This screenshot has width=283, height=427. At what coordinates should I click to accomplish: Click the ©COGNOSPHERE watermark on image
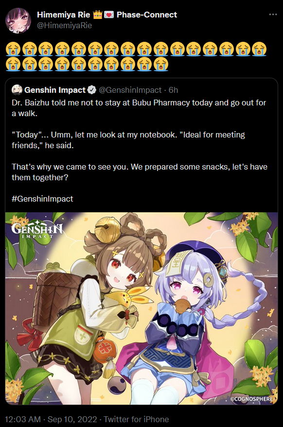pyautogui.click(x=251, y=399)
